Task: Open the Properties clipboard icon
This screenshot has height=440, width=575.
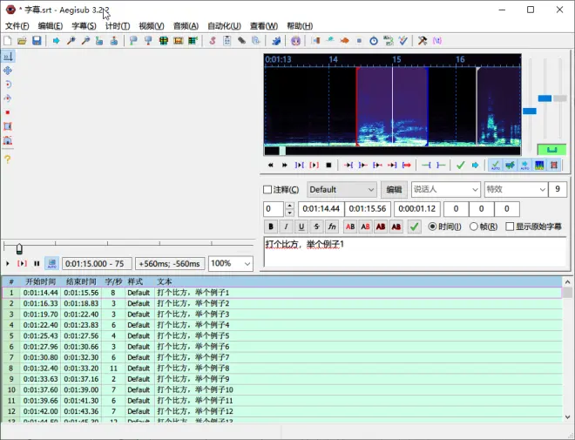Action: [227, 41]
